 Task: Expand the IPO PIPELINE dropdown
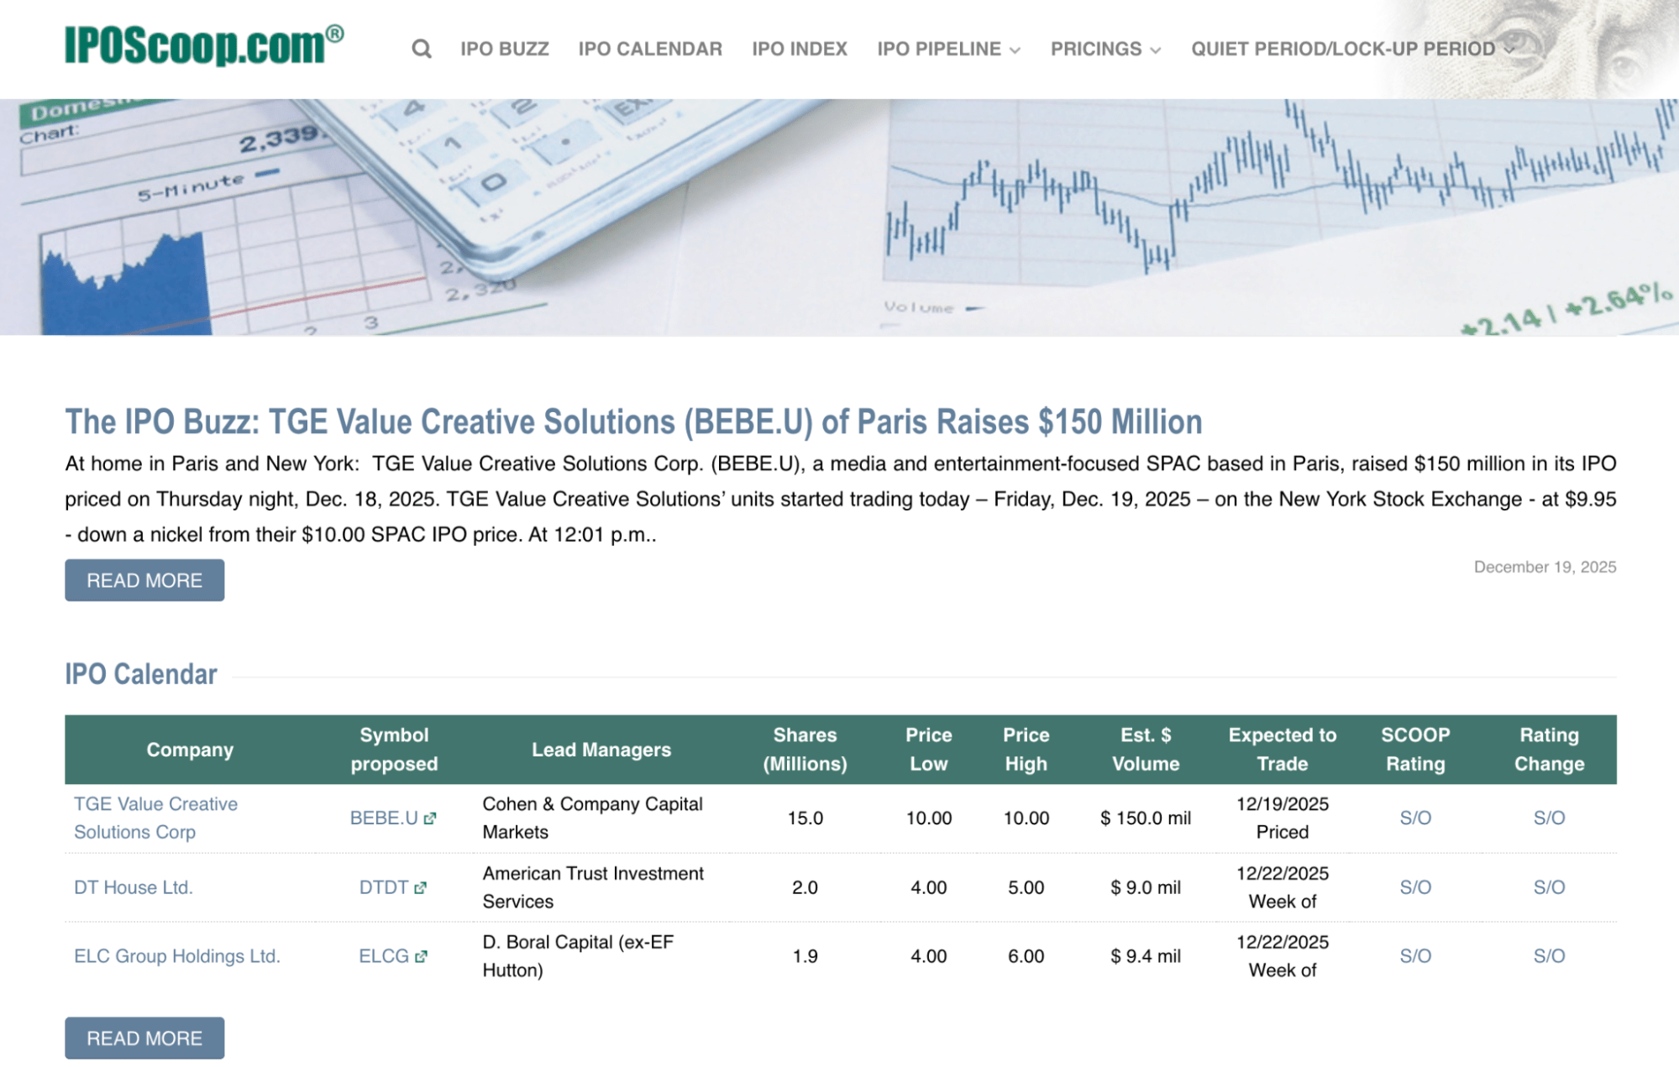coord(941,49)
